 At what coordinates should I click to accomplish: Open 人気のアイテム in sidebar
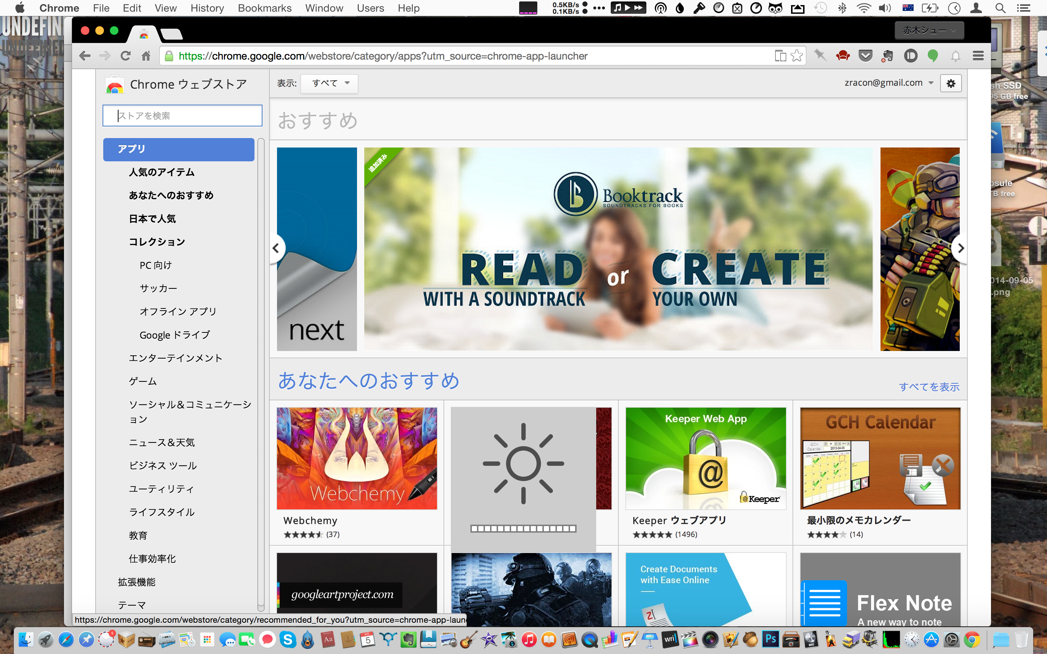click(x=161, y=172)
